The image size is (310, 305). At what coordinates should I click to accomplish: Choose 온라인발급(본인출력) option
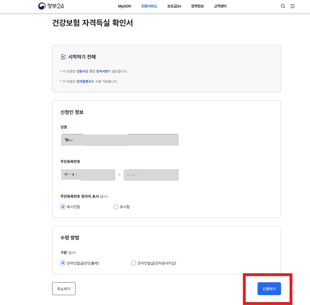point(63,263)
